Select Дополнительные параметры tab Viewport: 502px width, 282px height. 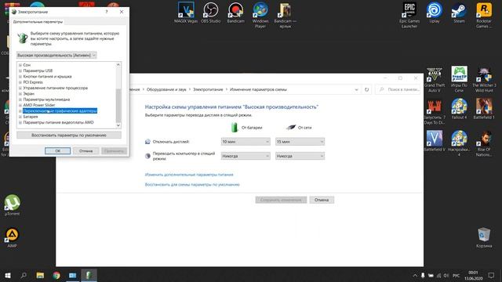38,22
